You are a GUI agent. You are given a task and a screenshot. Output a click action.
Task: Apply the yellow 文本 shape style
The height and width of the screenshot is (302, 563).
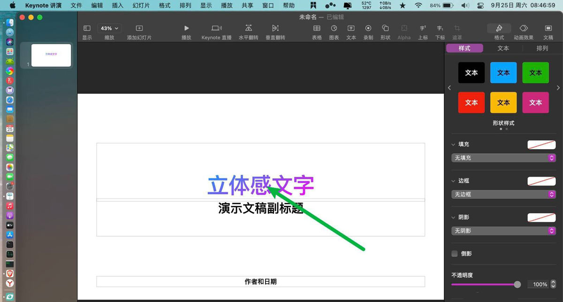pyautogui.click(x=503, y=102)
